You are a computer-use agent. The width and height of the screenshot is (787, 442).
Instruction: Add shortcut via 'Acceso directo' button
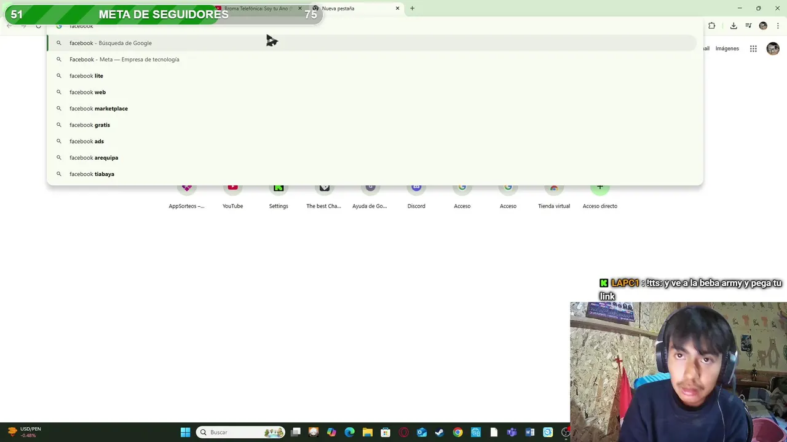(600, 196)
